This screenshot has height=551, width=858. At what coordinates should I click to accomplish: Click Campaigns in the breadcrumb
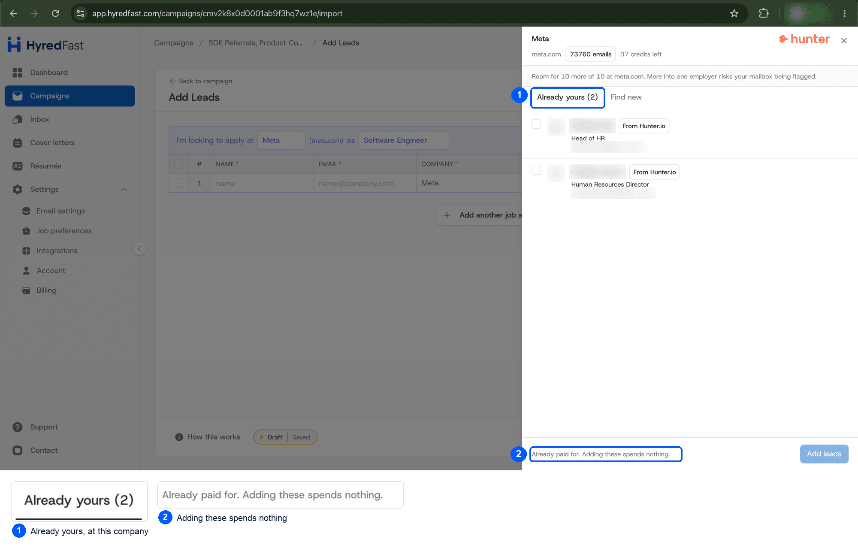click(173, 43)
